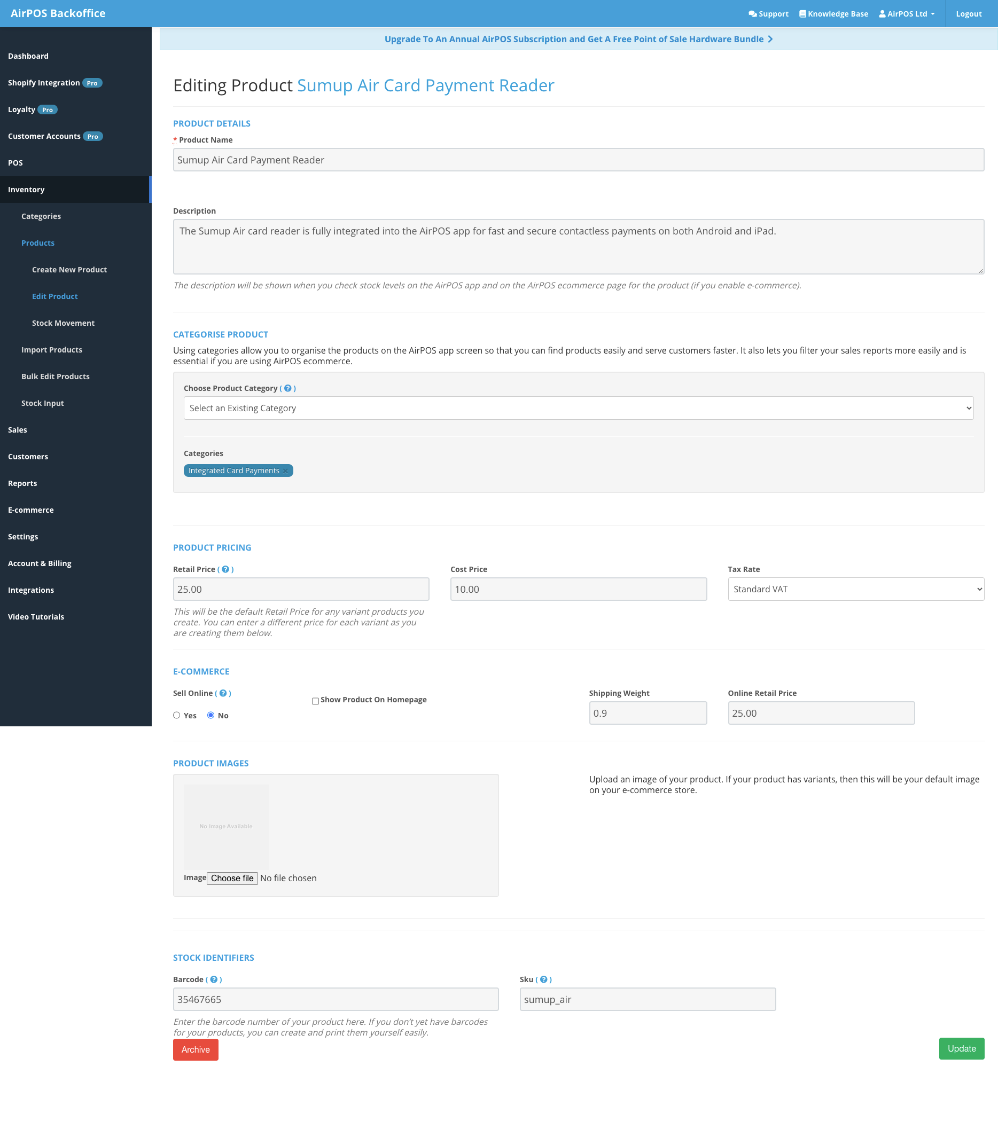Click help icon next to Sell Online

(223, 693)
